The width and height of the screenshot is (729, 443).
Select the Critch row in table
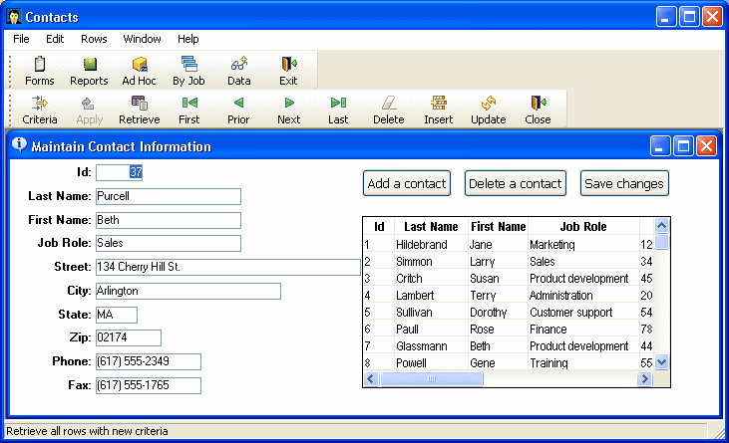coord(509,279)
